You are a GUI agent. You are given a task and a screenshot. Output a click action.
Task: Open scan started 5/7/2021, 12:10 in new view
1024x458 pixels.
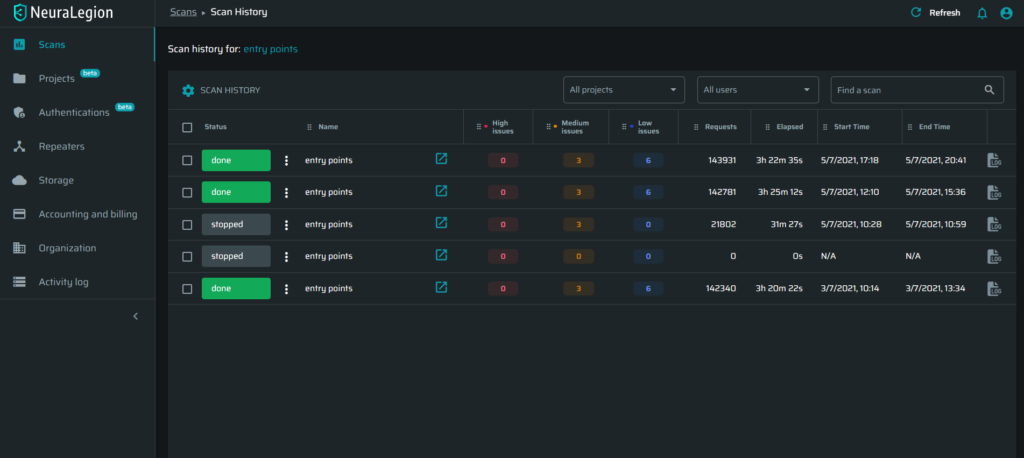pyautogui.click(x=441, y=191)
